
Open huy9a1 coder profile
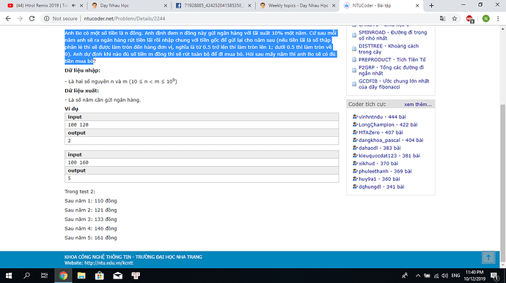point(379,178)
